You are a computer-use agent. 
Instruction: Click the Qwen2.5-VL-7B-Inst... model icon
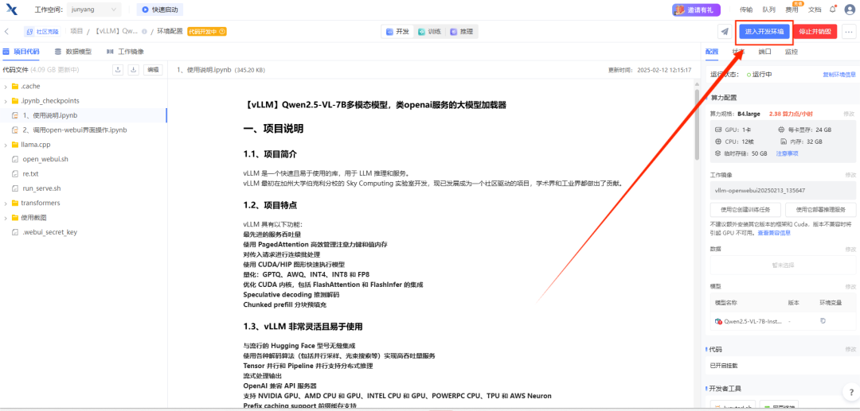point(718,321)
